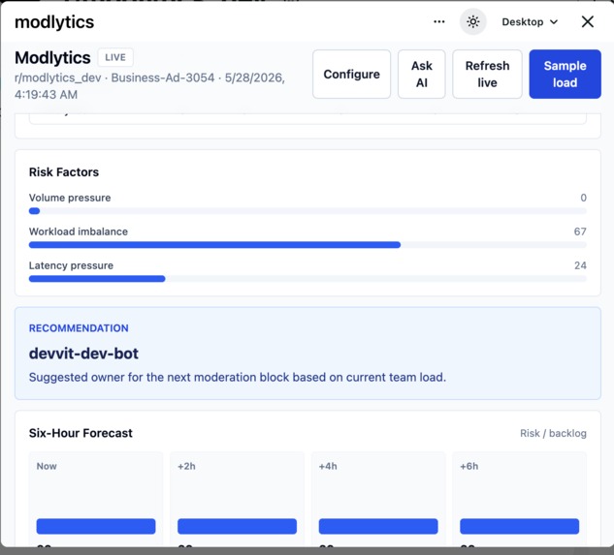Select the devvit-dev-bot recommendation name

83,354
